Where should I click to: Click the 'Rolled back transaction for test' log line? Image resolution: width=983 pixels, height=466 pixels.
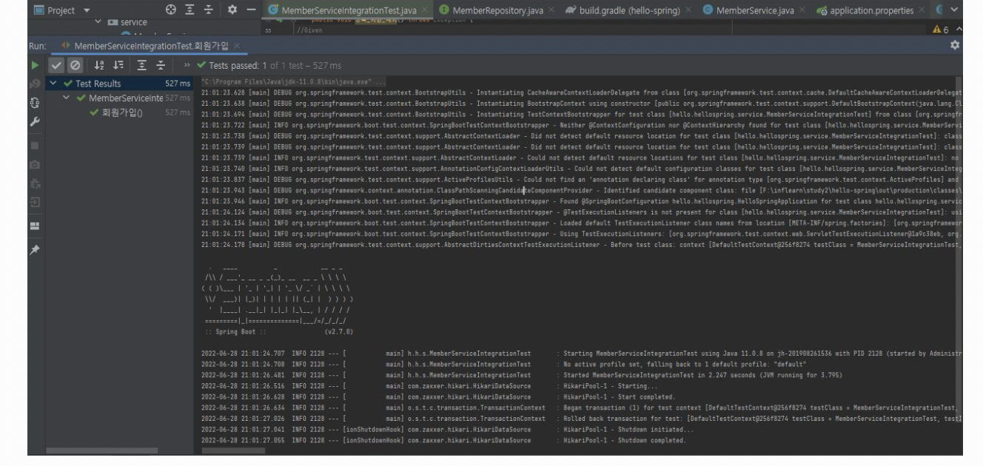580,419
